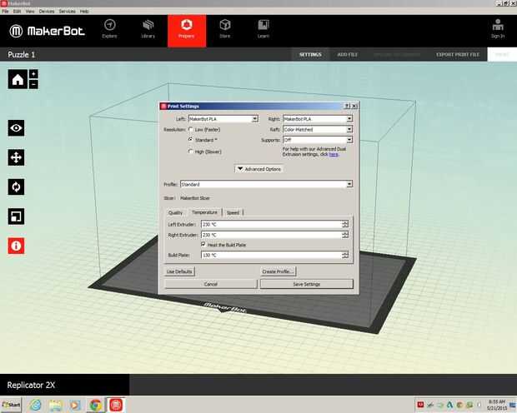The image size is (517, 413).
Task: Adjust the Left Extruder temperature stepper
Action: click(x=345, y=224)
